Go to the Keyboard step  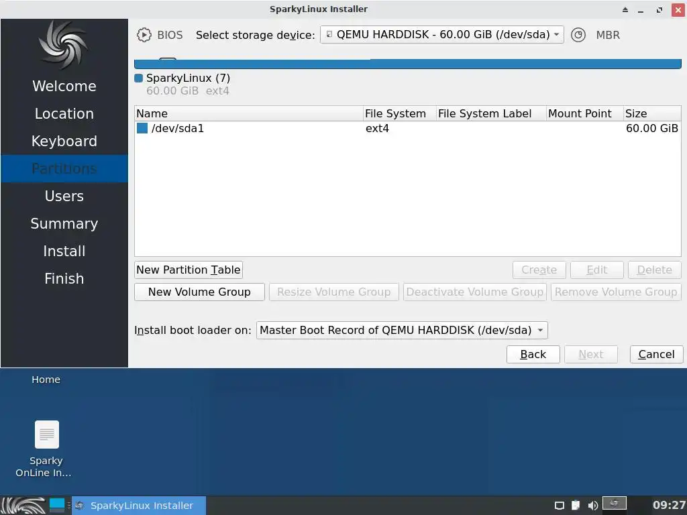[64, 141]
